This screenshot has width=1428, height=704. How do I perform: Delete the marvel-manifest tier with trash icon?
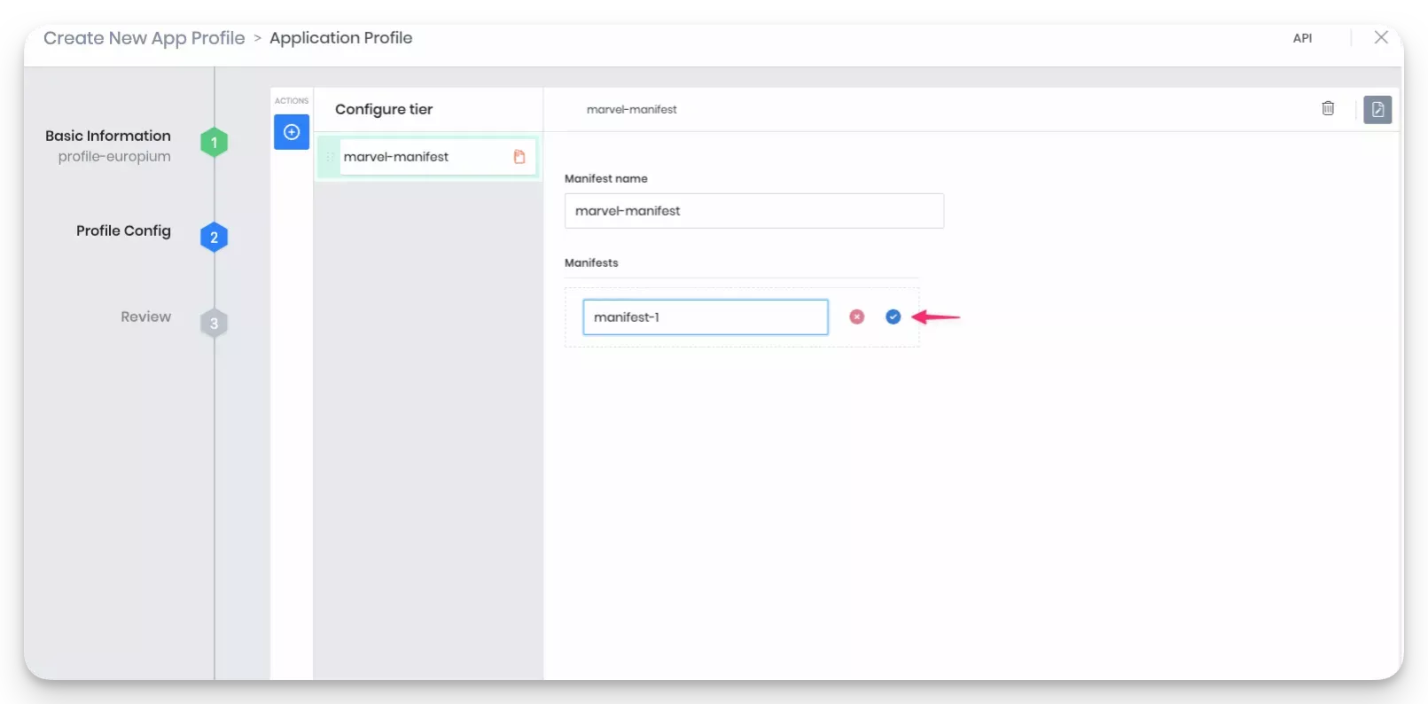click(x=1328, y=108)
